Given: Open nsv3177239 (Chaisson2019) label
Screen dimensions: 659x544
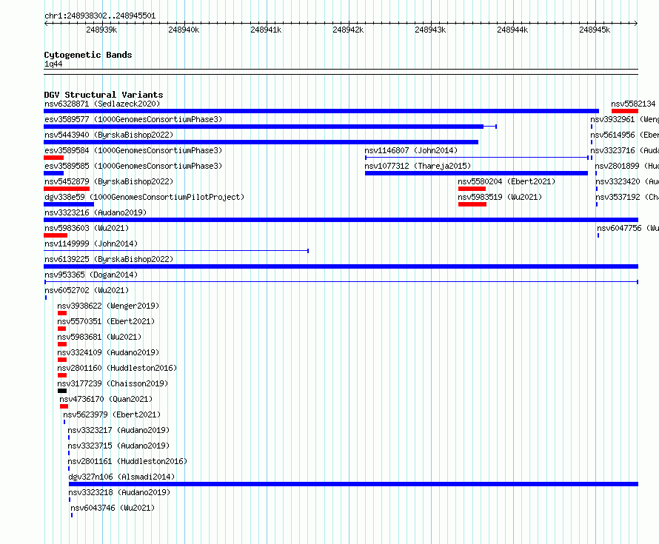Looking at the screenshot, I should (x=113, y=383).
